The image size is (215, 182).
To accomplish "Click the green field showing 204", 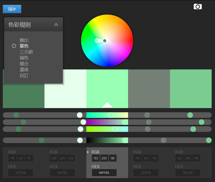I will [188, 158].
